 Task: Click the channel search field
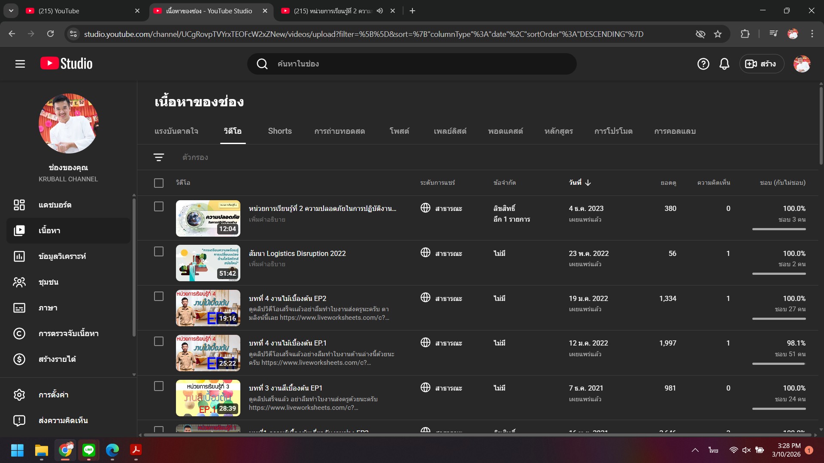[x=412, y=64]
